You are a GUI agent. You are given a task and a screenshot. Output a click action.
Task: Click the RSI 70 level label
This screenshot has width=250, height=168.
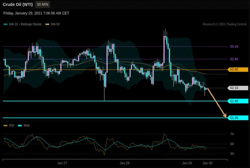[232, 134]
